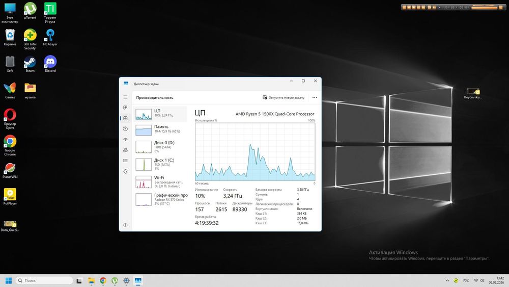Select the Boycovskiy desktop file icon
Screen dimensions: 509x287
pyautogui.click(x=473, y=93)
